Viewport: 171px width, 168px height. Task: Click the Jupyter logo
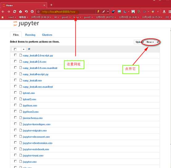26,23
